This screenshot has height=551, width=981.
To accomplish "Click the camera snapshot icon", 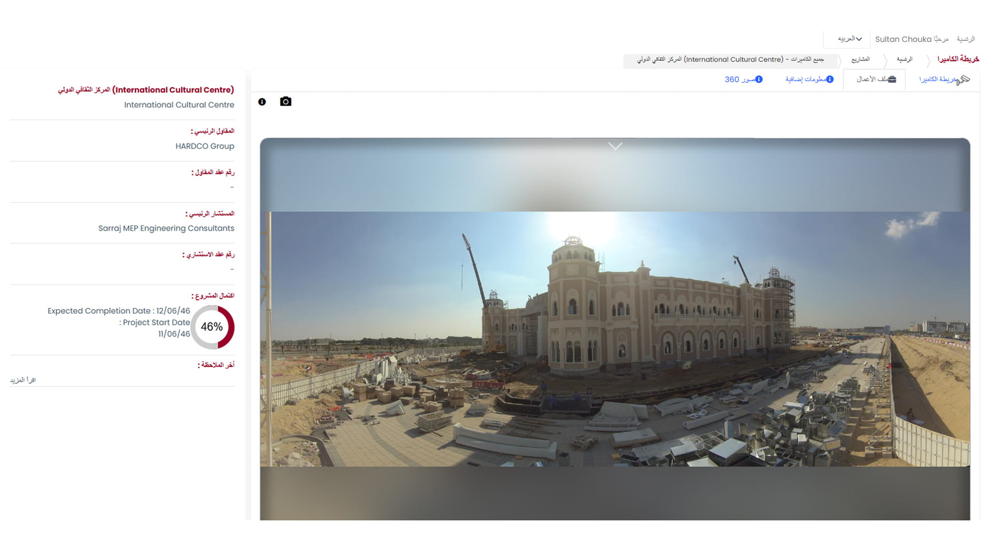I will (x=286, y=102).
